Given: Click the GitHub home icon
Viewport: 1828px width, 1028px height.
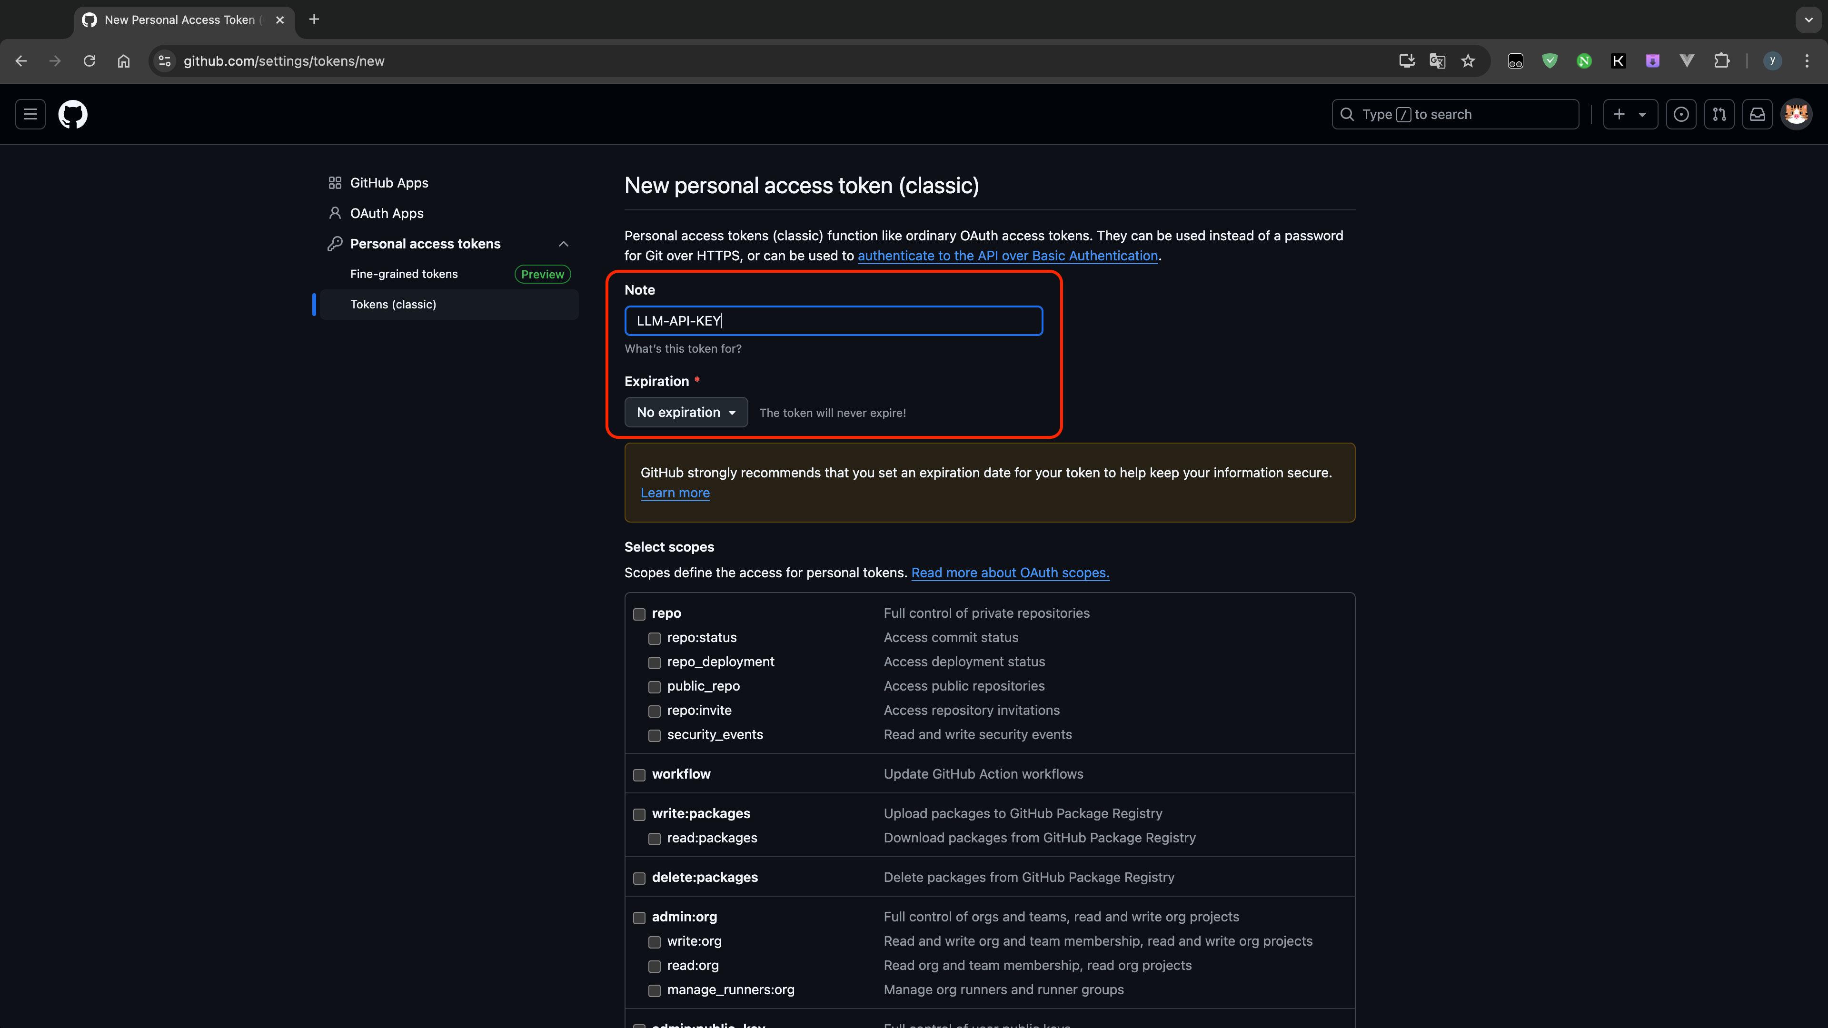Looking at the screenshot, I should click(x=71, y=114).
